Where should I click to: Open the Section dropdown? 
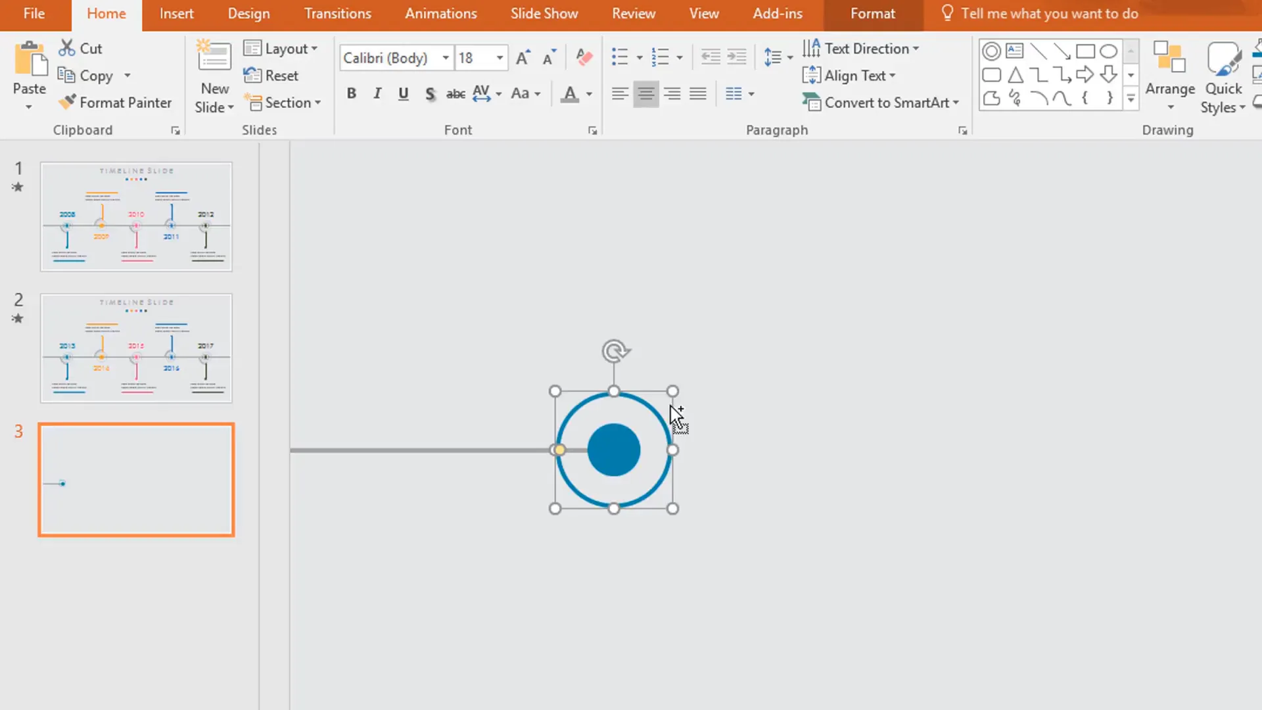click(x=283, y=103)
